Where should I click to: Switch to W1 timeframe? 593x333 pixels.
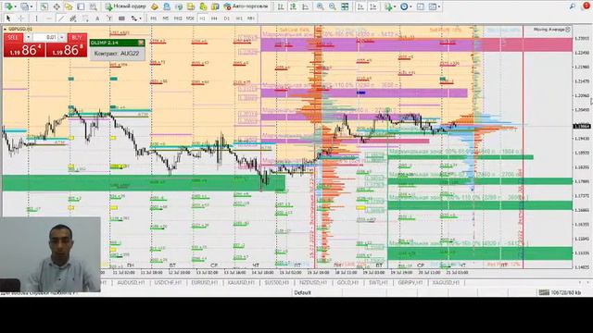tap(239, 18)
